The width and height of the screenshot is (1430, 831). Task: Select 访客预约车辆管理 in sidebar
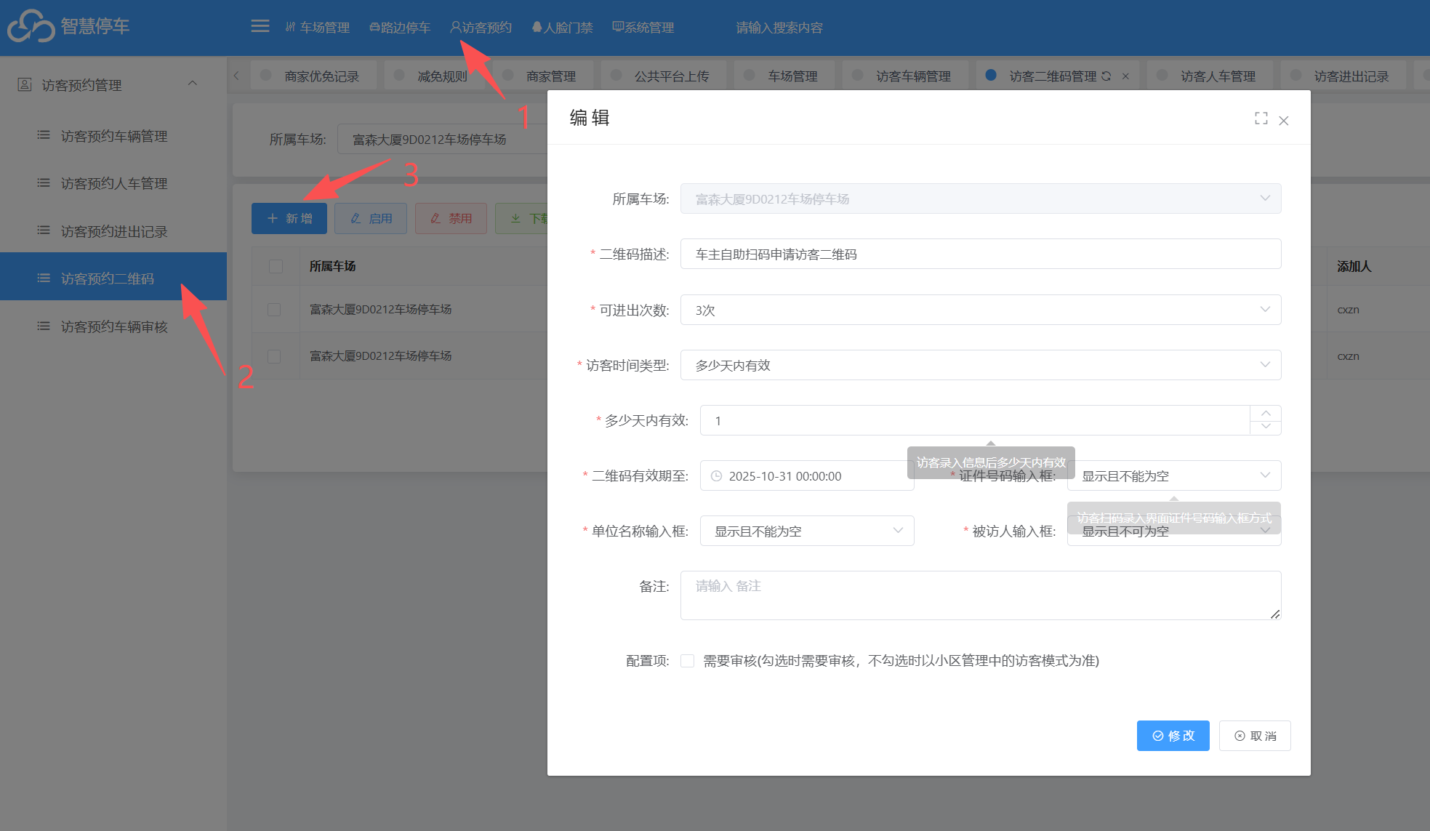point(113,136)
